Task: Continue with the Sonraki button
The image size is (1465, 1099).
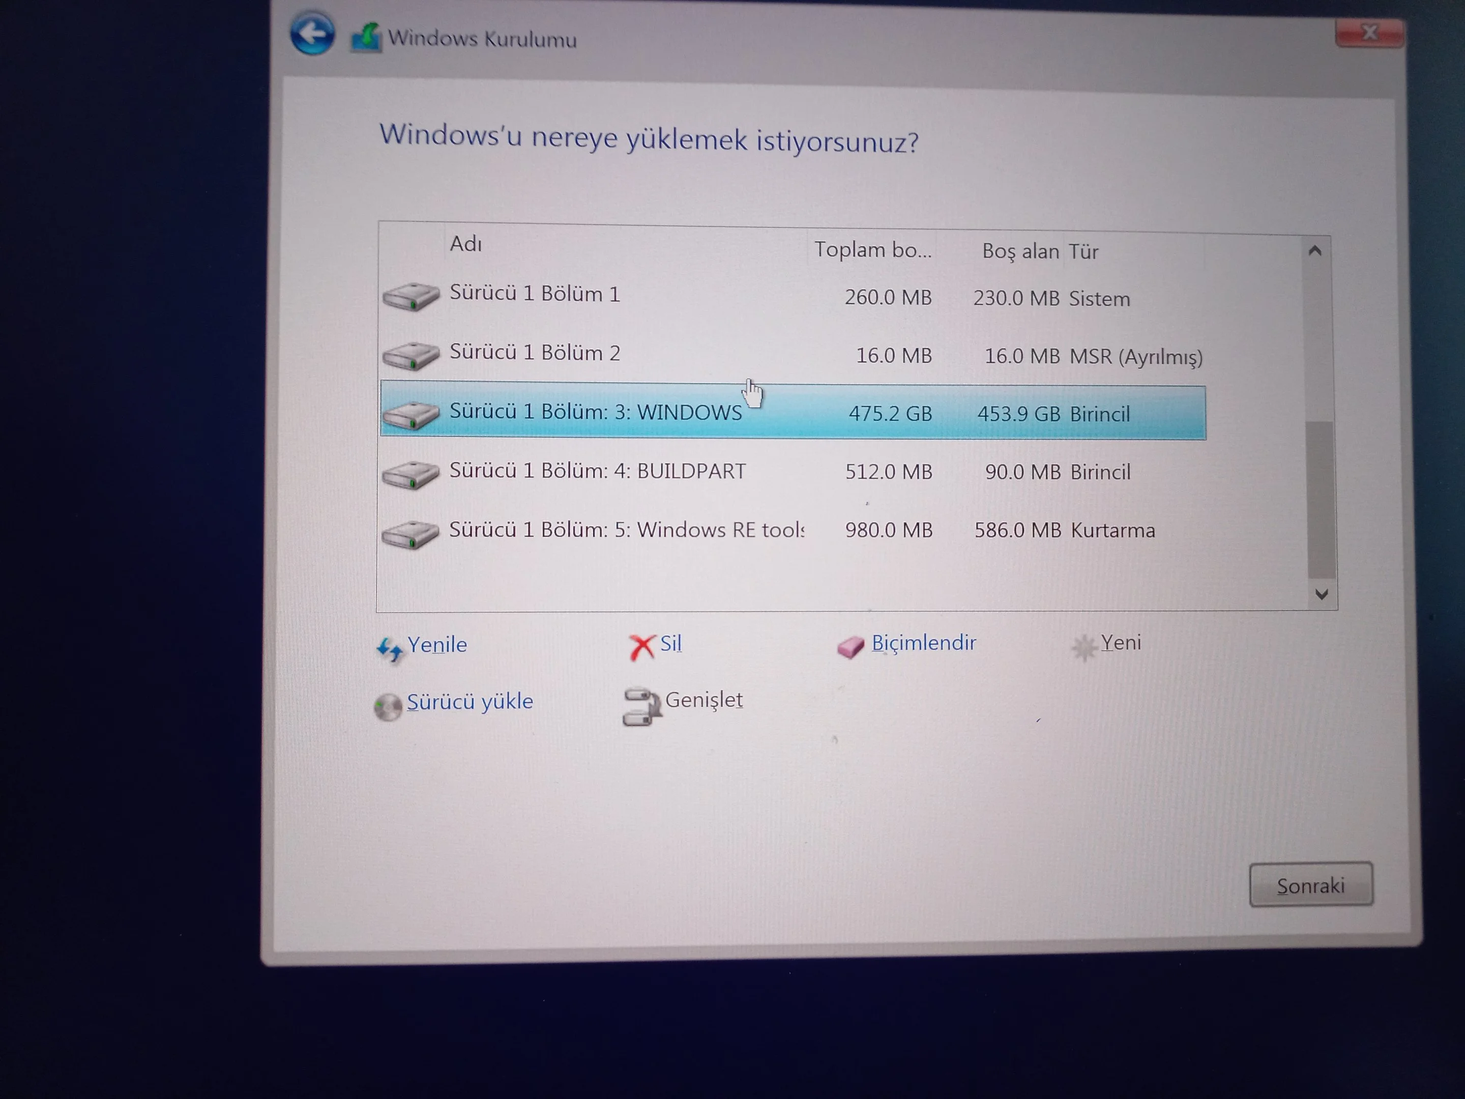Action: [1311, 884]
